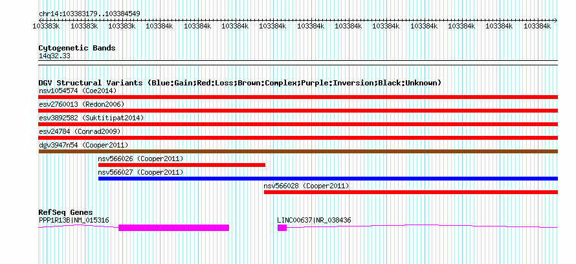Image resolution: width=576 pixels, height=264 pixels.
Task: Click the 14q32.33 band label
Action: tap(54, 56)
